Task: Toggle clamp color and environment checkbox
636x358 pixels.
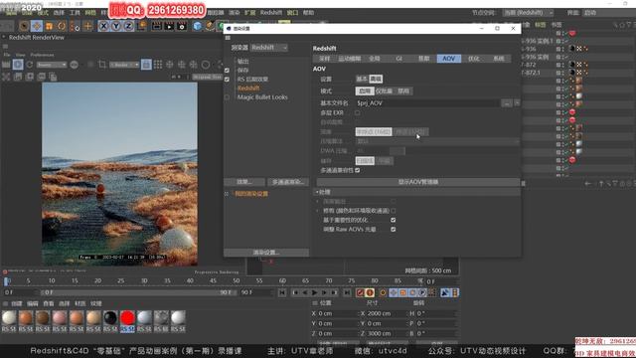Action: [x=394, y=211]
